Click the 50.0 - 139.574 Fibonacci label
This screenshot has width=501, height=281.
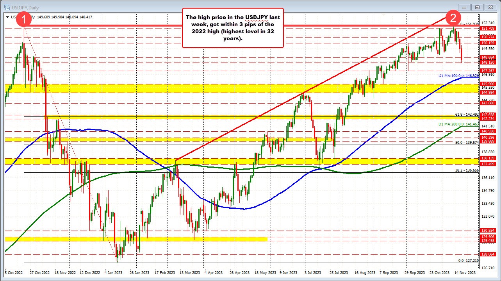point(467,143)
